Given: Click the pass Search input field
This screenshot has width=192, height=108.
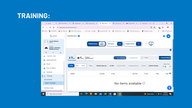Looking at the screenshot, I should [x=149, y=58].
